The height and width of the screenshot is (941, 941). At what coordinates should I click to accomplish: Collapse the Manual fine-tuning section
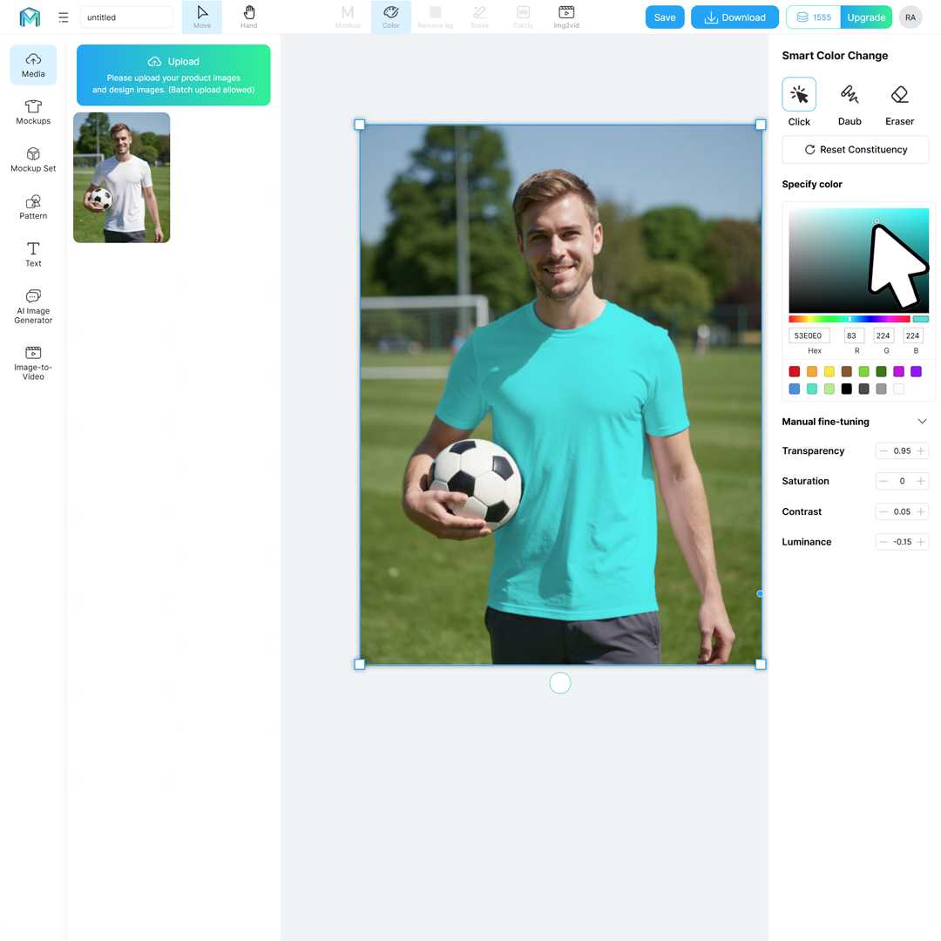coord(922,422)
